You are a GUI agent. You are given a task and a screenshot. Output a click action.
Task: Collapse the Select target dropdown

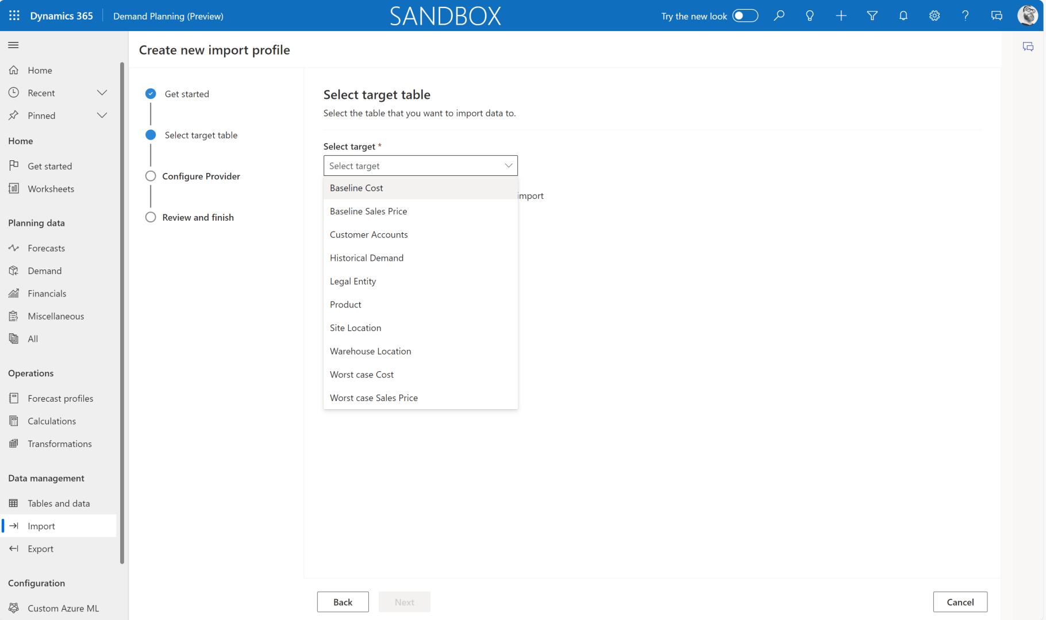[x=508, y=165]
